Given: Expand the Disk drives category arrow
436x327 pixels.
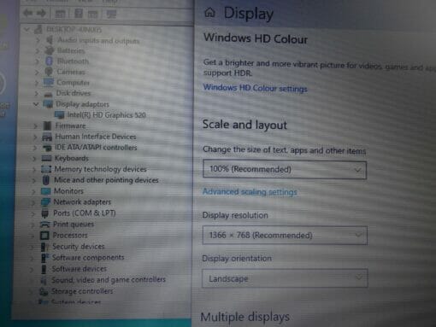Looking at the screenshot, I should coord(37,93).
